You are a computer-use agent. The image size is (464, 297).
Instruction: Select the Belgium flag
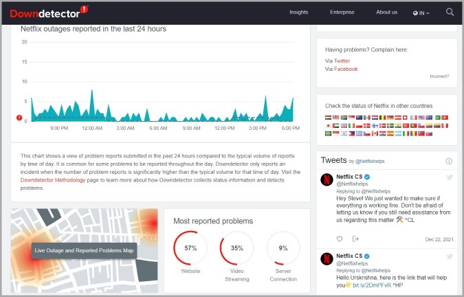point(383,118)
